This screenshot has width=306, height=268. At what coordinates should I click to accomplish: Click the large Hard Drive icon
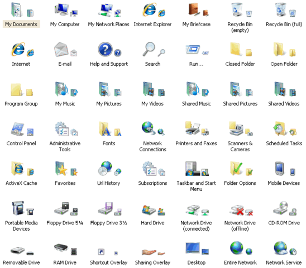coord(149,210)
